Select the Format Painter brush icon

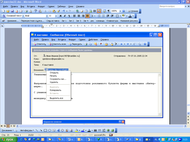pyautogui.click(x=58, y=11)
